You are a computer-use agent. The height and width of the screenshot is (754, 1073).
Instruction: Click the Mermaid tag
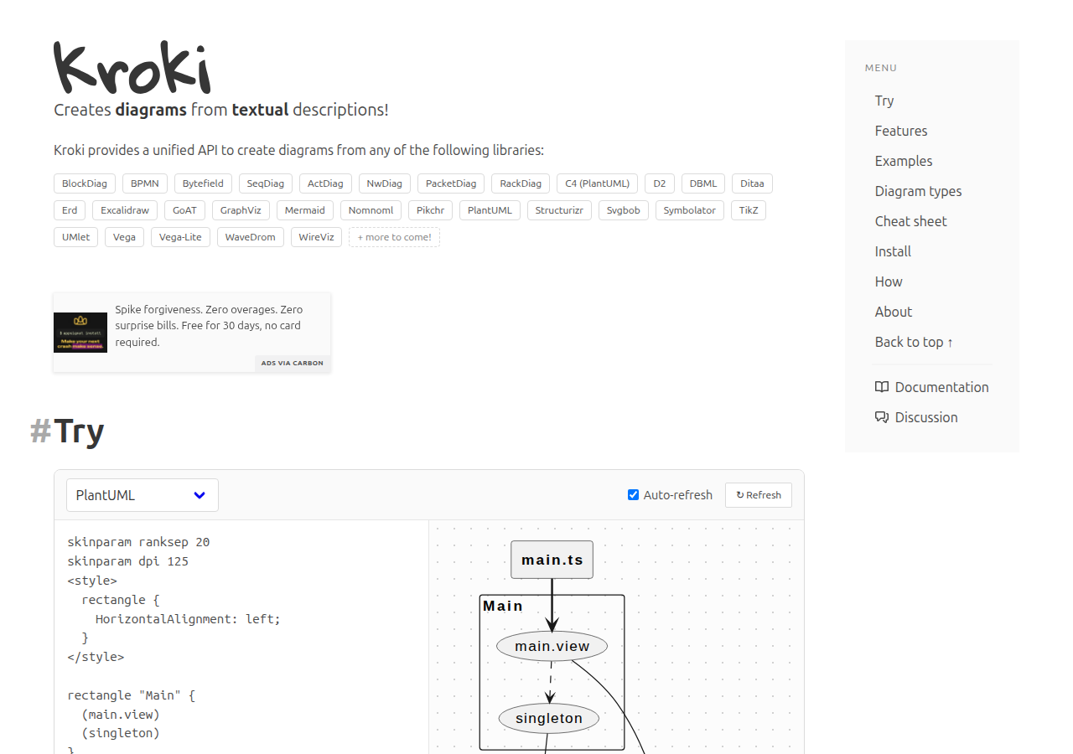(x=305, y=210)
